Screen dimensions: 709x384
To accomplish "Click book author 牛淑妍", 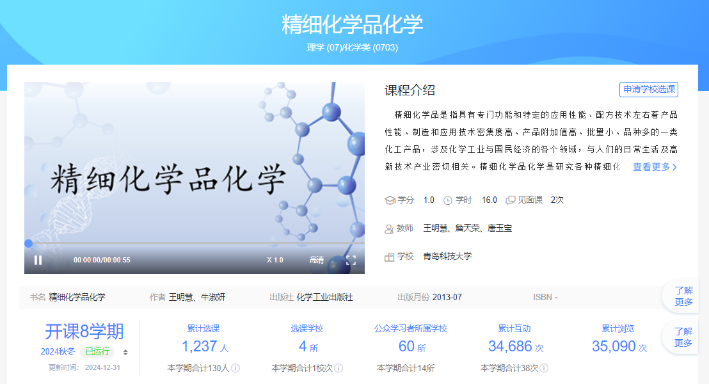I will tap(213, 297).
